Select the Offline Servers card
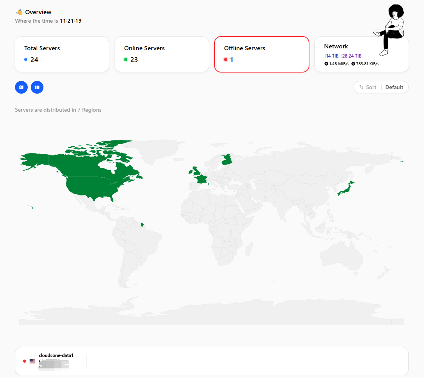Screen dimensions: 424x378 (262, 54)
